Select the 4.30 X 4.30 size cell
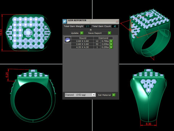 [82, 47]
